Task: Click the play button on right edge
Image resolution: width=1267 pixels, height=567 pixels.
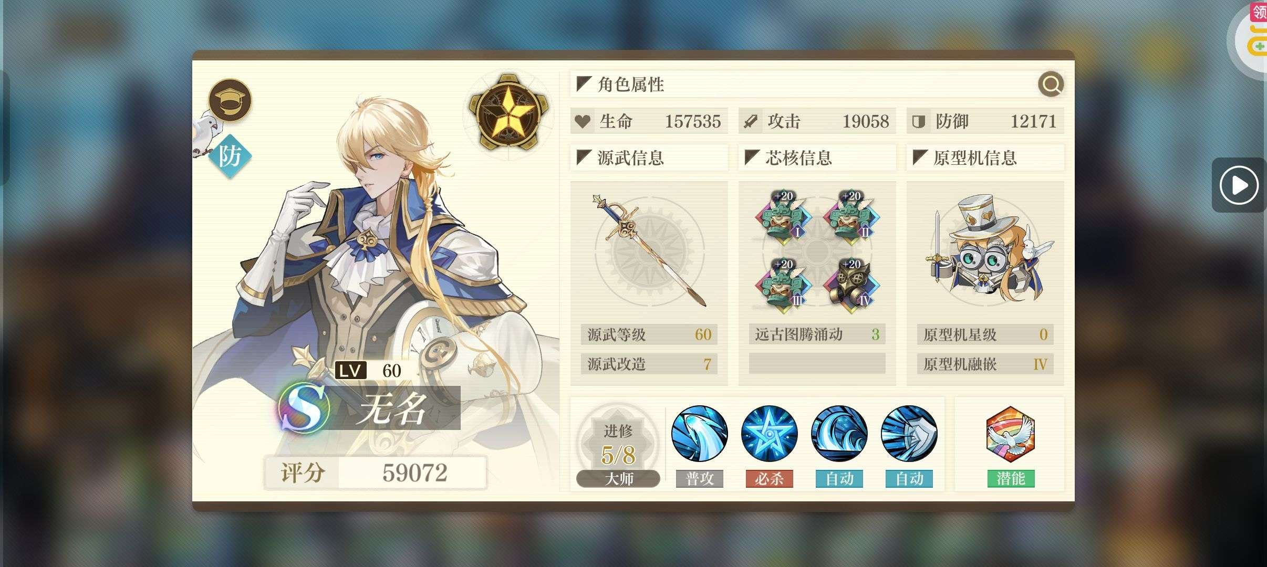Action: (x=1239, y=185)
